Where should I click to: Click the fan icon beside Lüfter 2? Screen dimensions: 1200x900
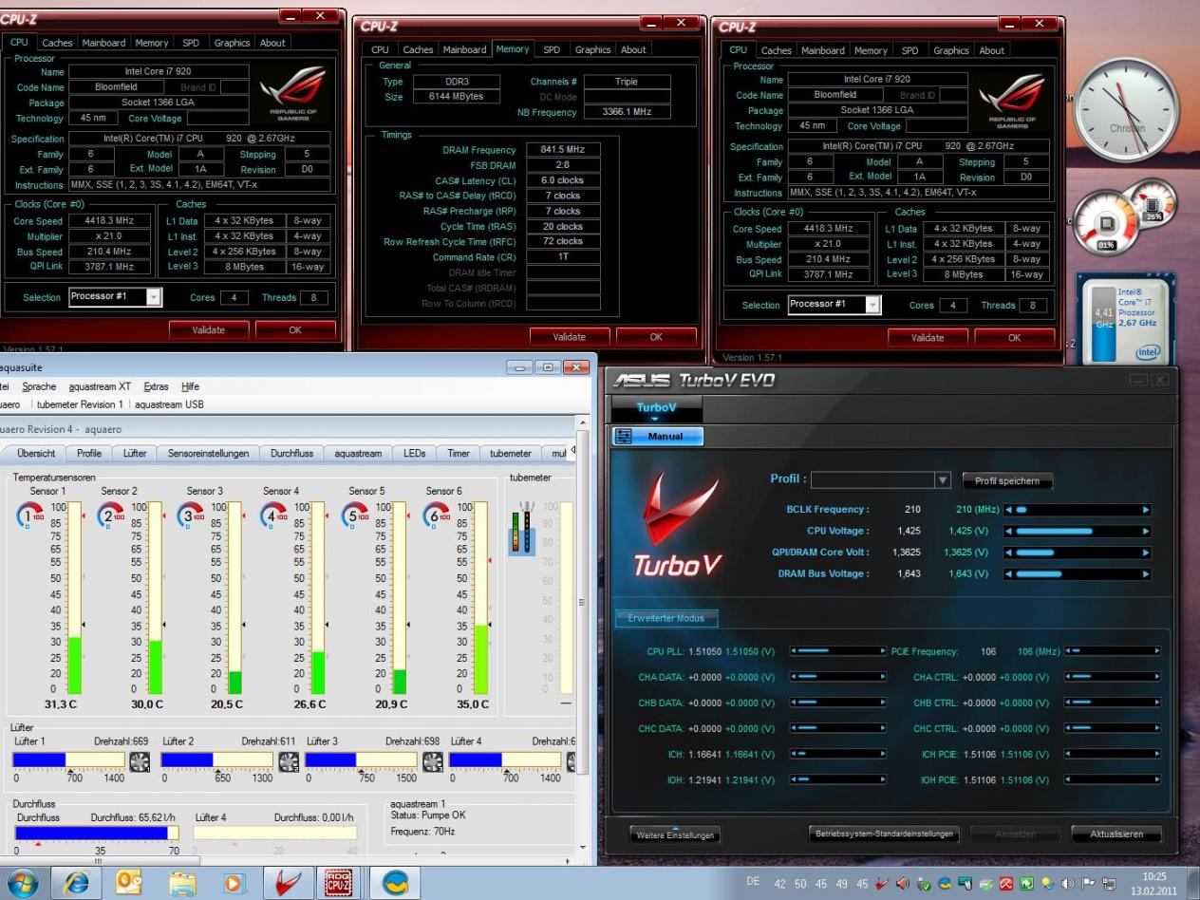[288, 761]
